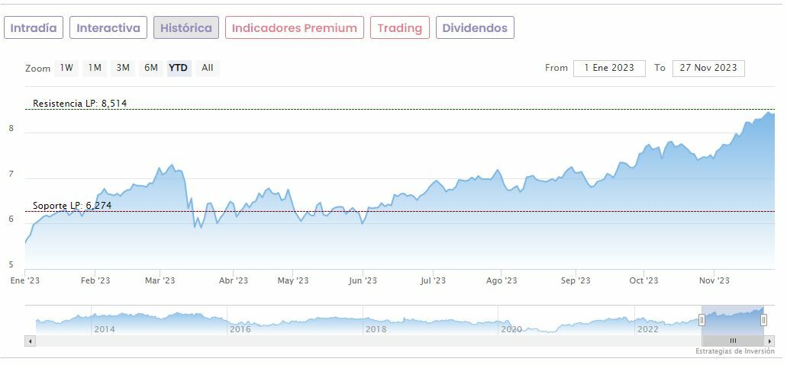Viewport: 787px width, 365px height.
Task: Show the Dividendos tab
Action: pos(474,28)
